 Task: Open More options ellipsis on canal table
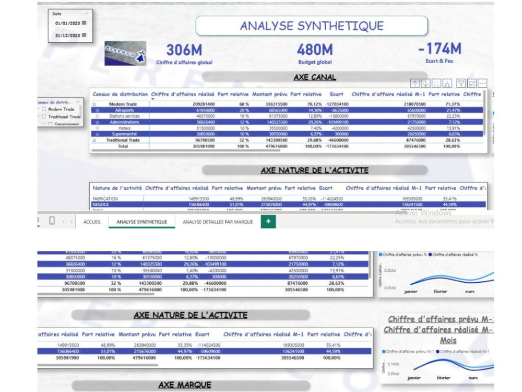click(x=482, y=83)
